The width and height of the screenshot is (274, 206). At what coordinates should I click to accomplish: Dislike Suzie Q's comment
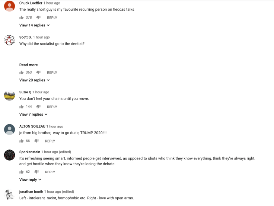click(x=38, y=107)
